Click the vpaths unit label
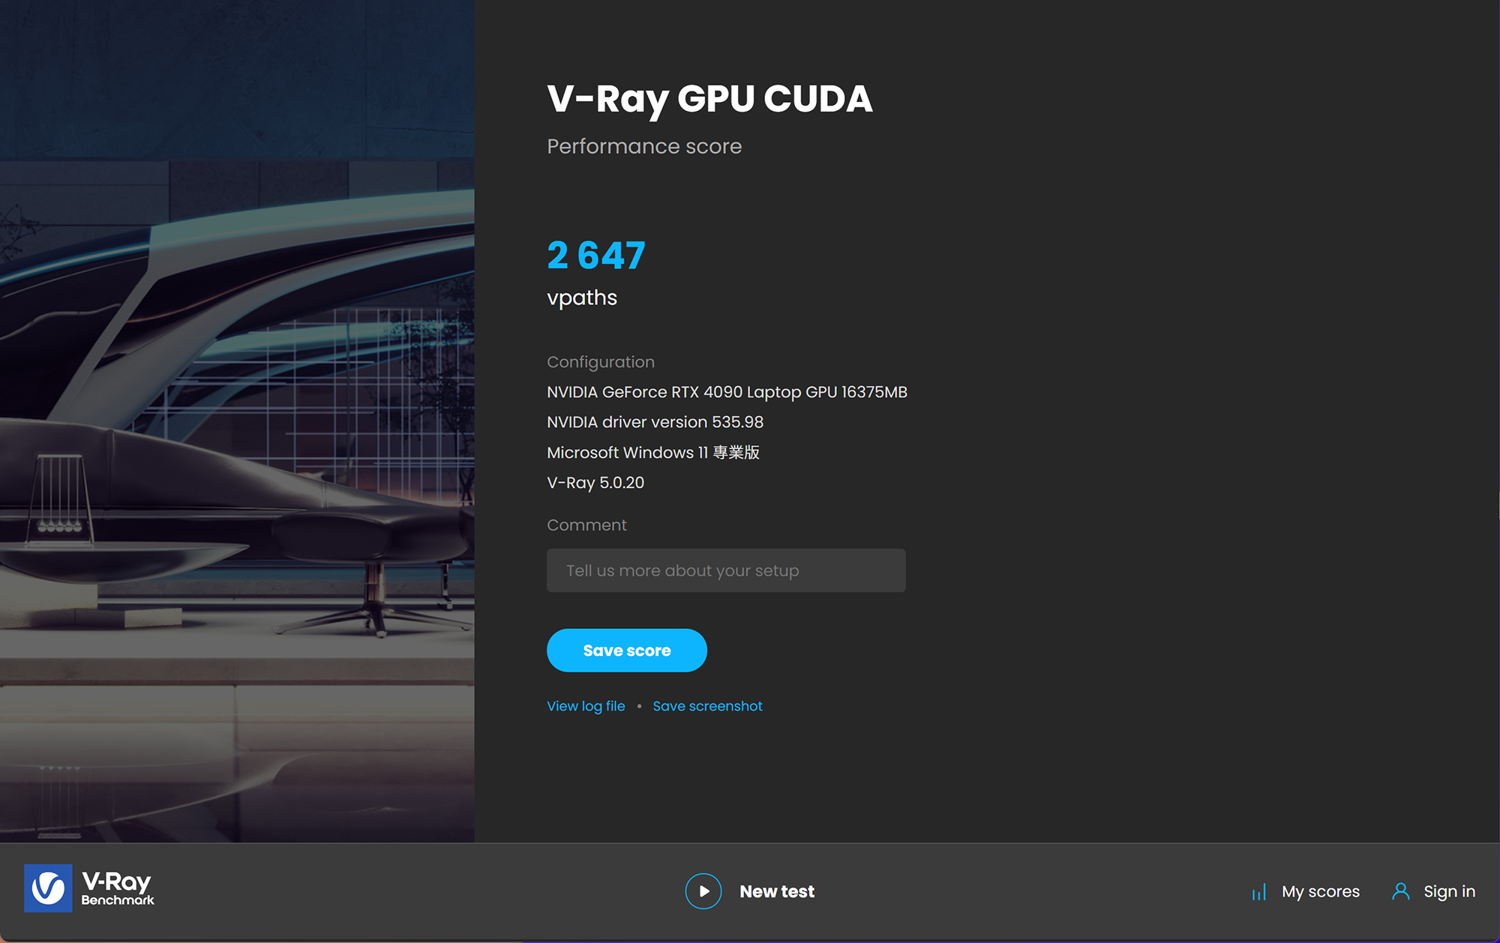The height and width of the screenshot is (943, 1500). [x=582, y=298]
